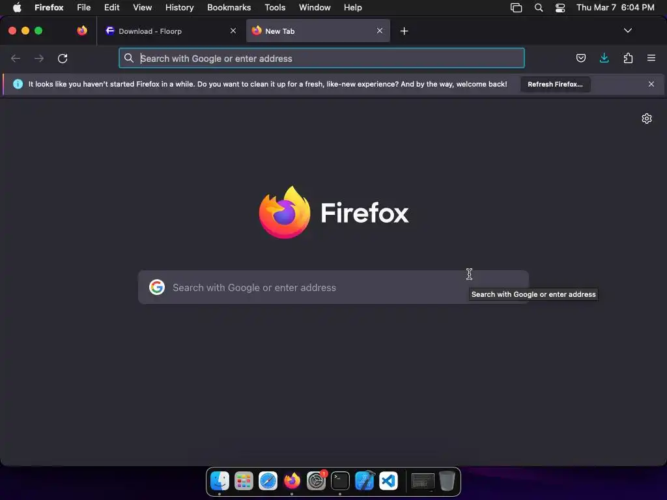Open Spotlight search in menu bar
667x500 pixels.
tap(539, 8)
